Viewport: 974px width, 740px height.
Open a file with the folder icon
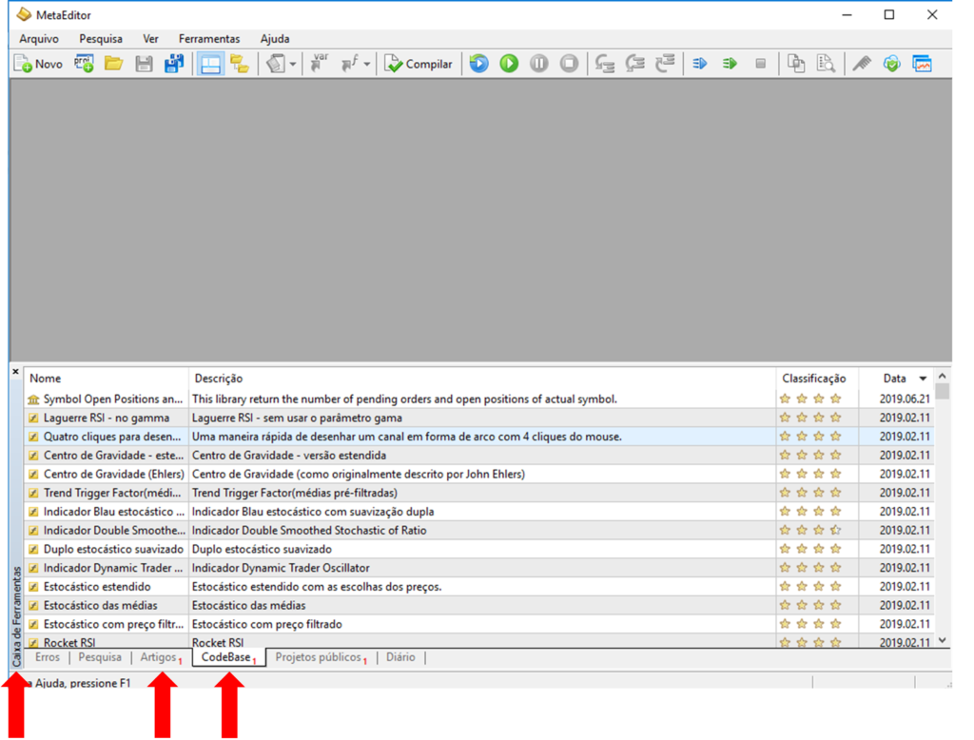[114, 64]
